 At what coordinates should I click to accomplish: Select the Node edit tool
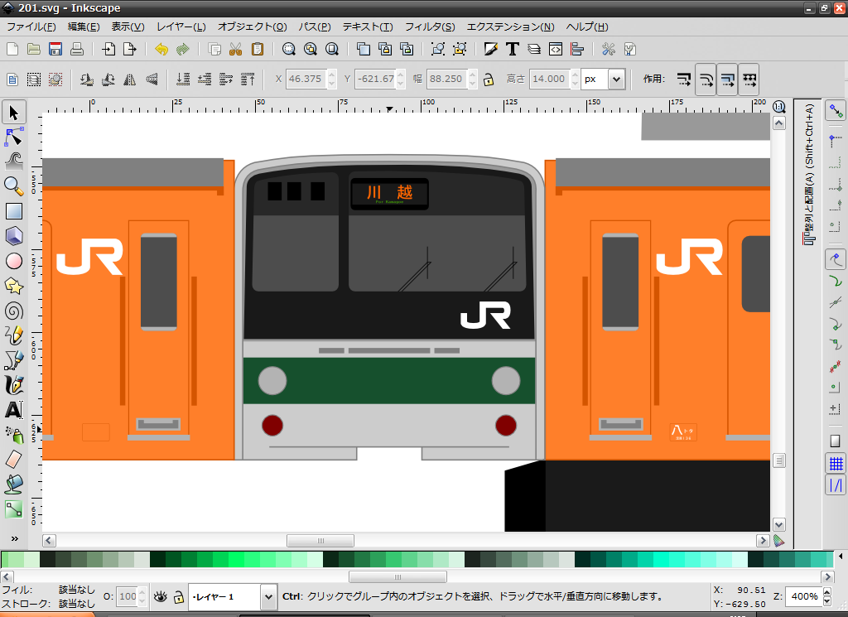[14, 136]
